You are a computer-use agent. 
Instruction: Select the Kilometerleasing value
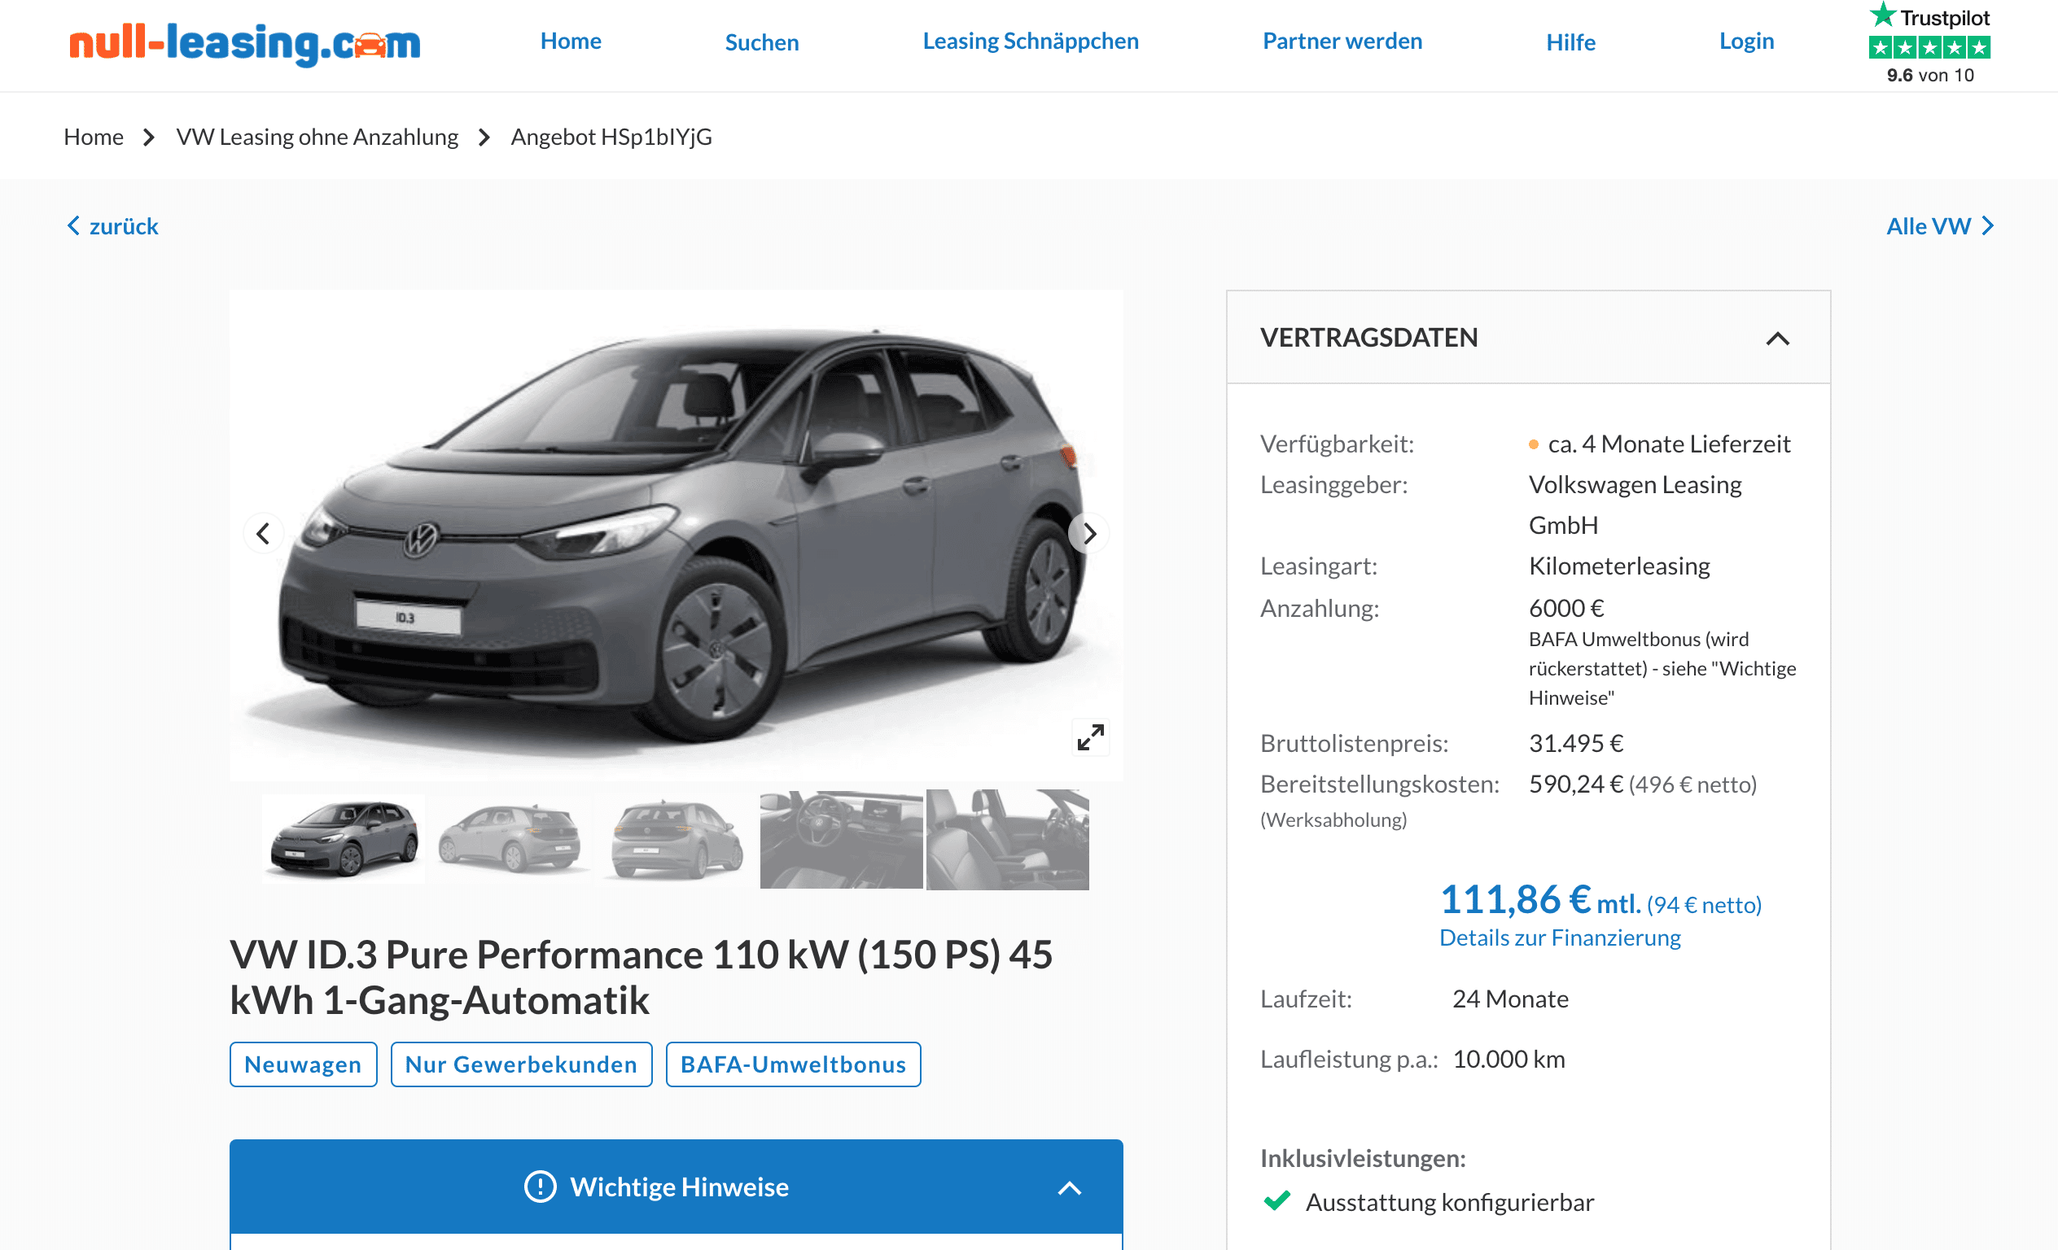(1619, 566)
